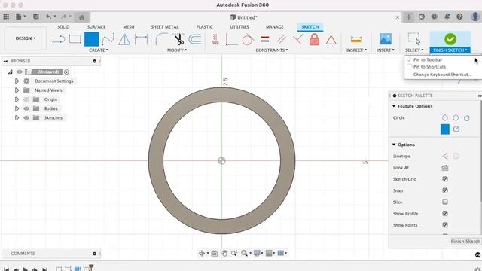Open the MODIFY dropdown menu

pyautogui.click(x=177, y=50)
